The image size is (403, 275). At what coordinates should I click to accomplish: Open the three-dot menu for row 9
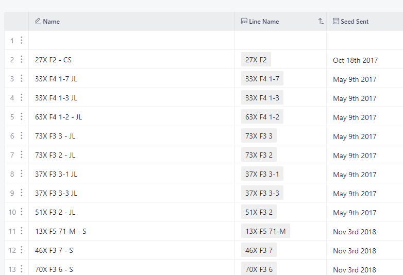(21, 193)
